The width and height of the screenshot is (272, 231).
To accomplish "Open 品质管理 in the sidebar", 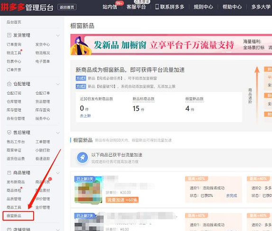I will click(14, 199).
